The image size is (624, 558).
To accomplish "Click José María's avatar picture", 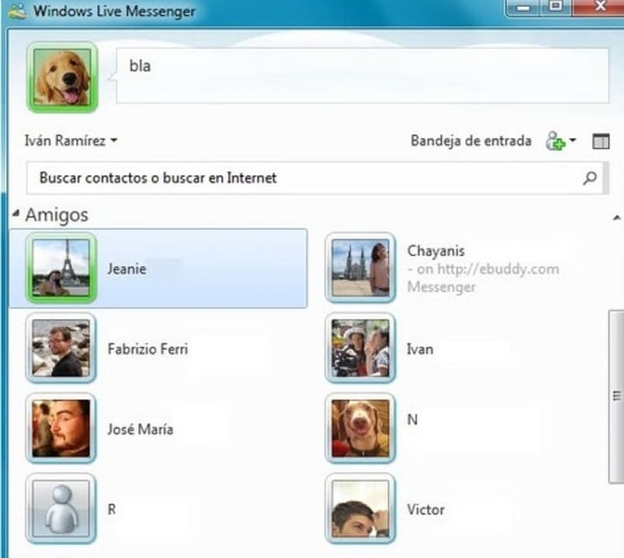I will 61,428.
